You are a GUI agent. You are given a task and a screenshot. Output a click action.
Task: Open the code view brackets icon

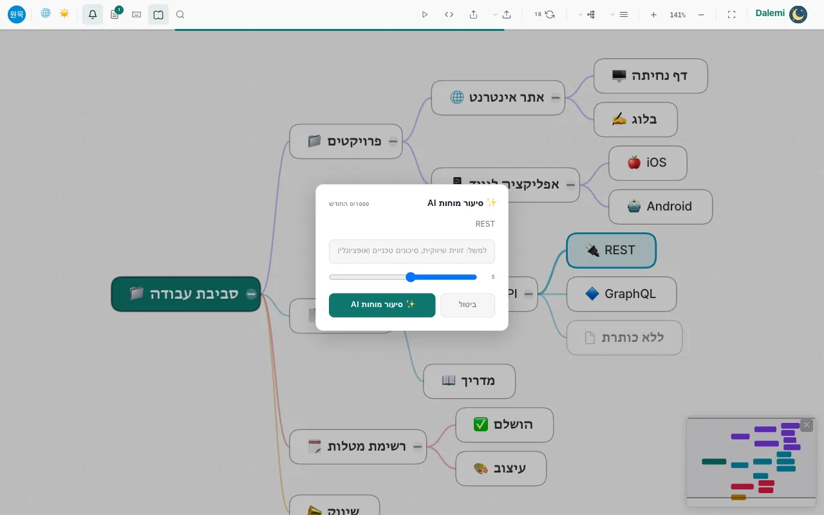(449, 14)
